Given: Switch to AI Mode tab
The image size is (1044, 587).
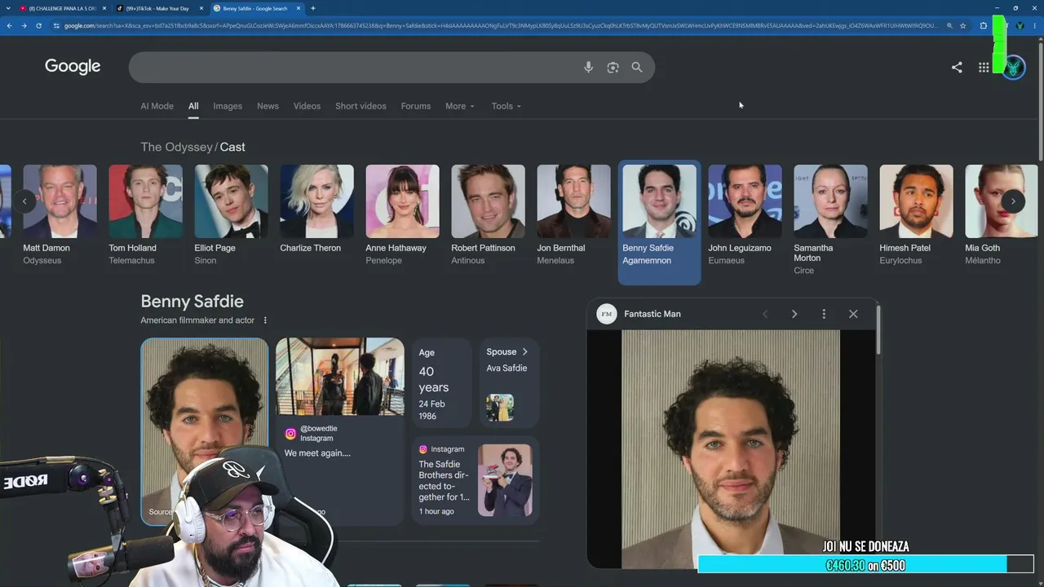Looking at the screenshot, I should 157,106.
